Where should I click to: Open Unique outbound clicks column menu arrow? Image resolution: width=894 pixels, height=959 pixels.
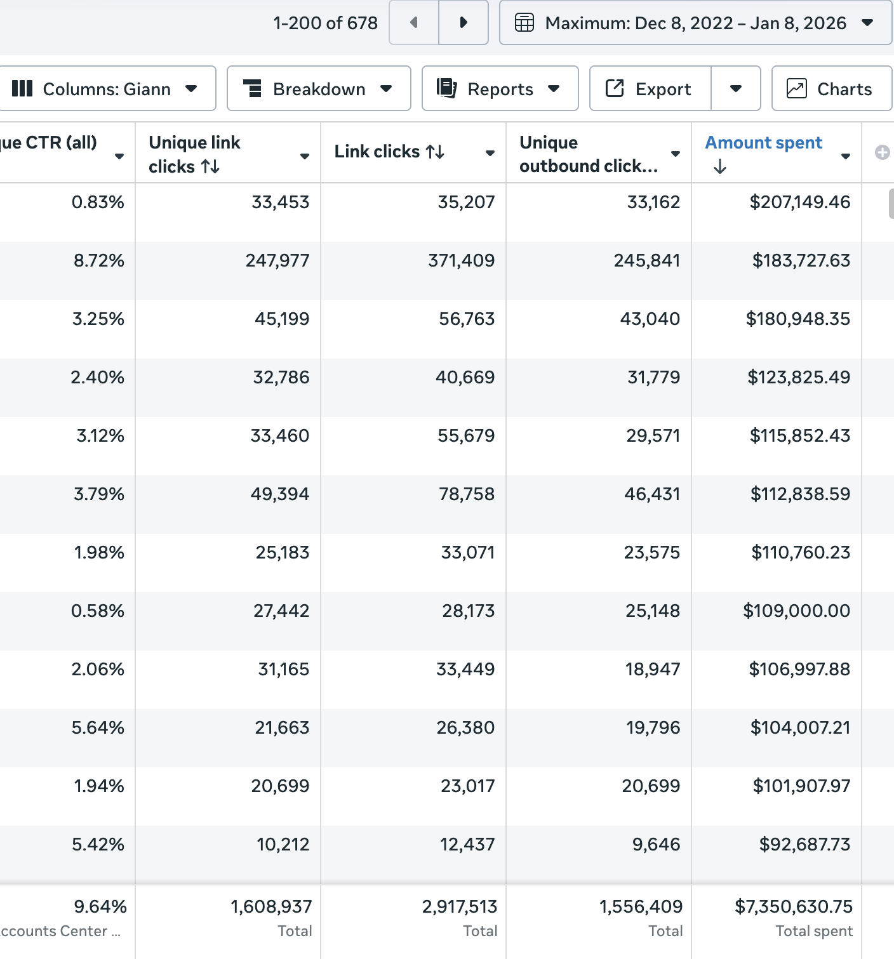pyautogui.click(x=676, y=154)
